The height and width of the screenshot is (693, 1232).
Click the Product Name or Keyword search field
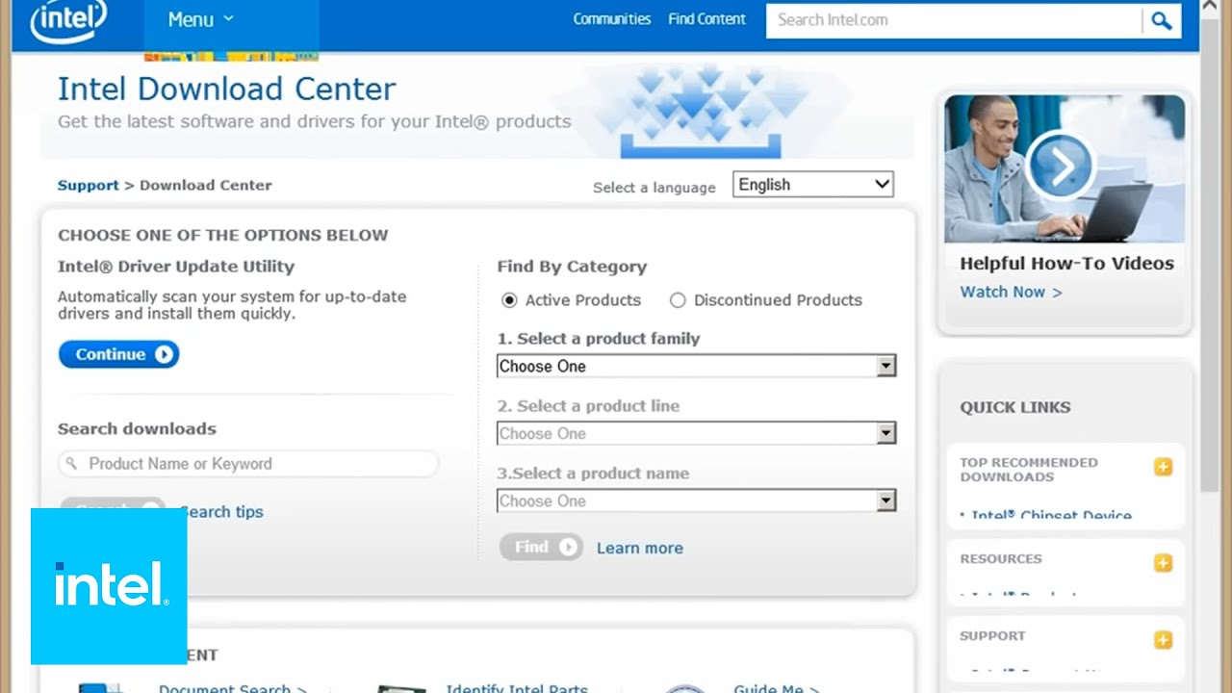(x=248, y=464)
